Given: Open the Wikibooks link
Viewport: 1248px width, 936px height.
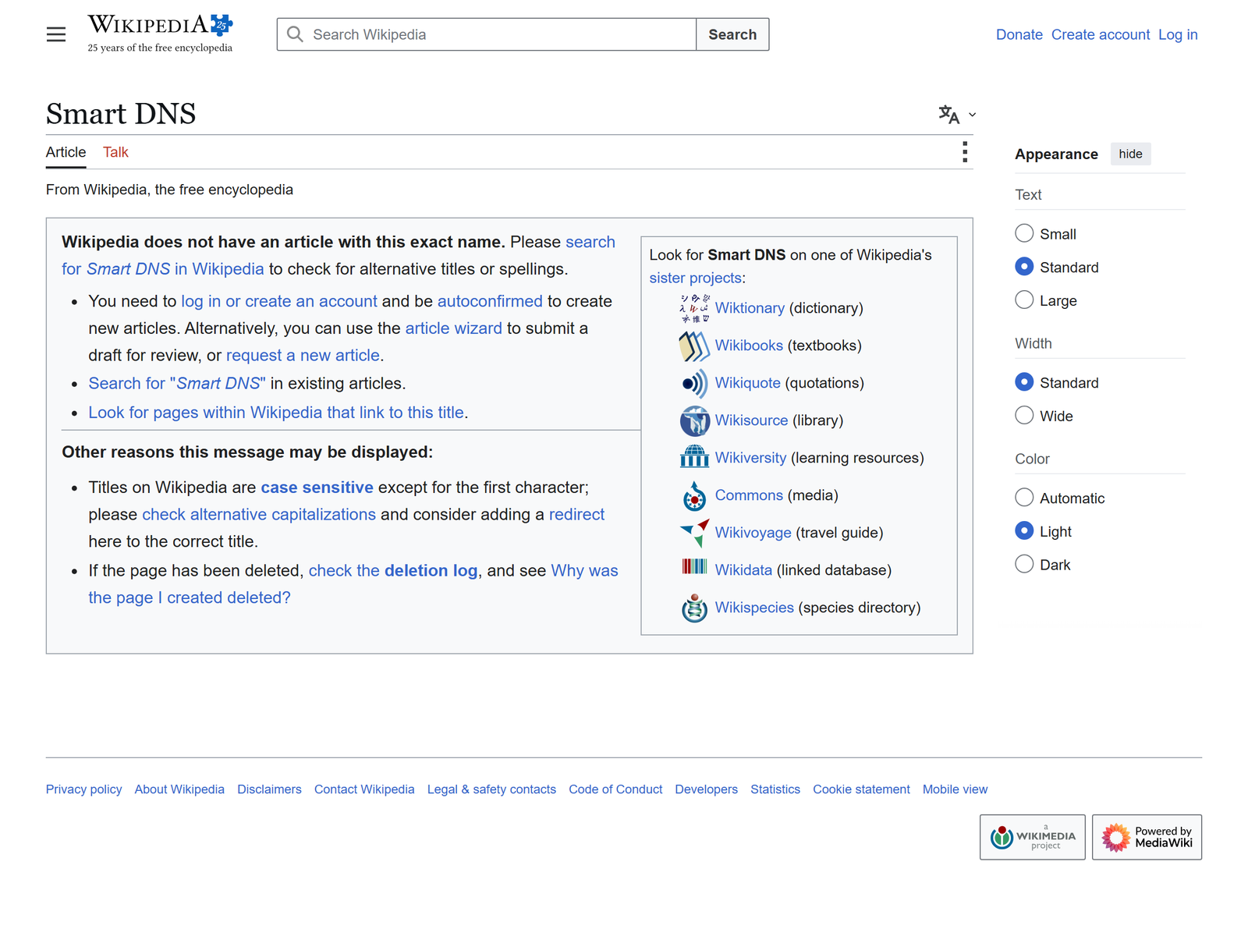Looking at the screenshot, I should (749, 346).
